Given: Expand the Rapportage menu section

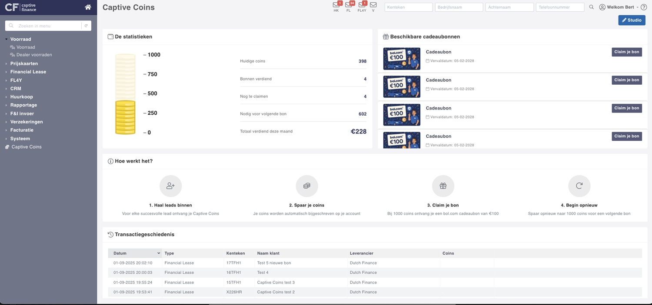Looking at the screenshot, I should pos(23,105).
